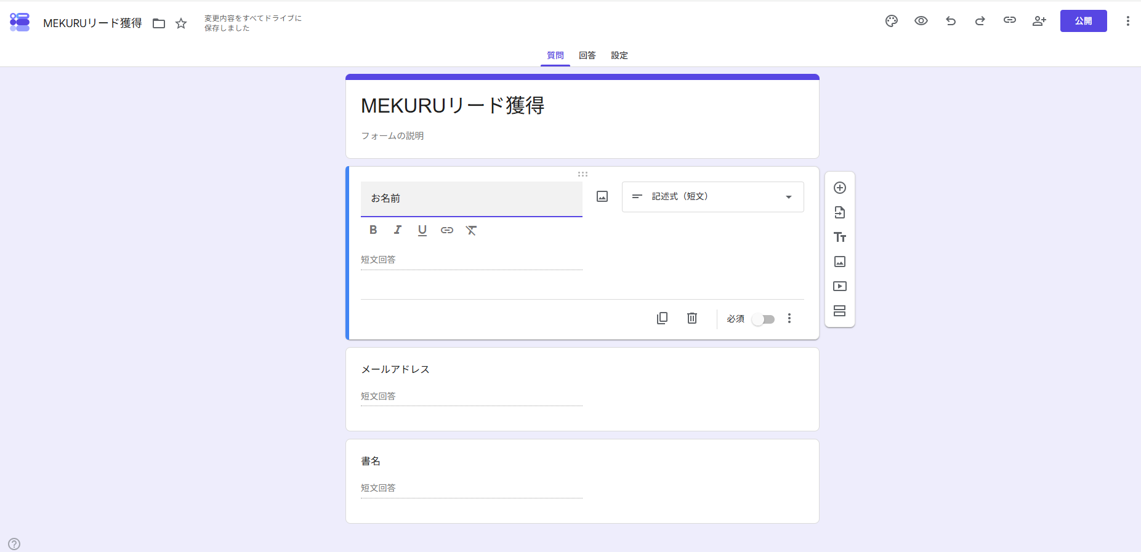Duplicate the お名前 question
The image size is (1141, 552).
click(x=663, y=318)
